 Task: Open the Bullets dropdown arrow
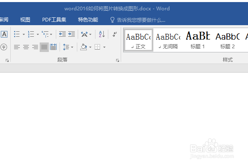[24, 34]
